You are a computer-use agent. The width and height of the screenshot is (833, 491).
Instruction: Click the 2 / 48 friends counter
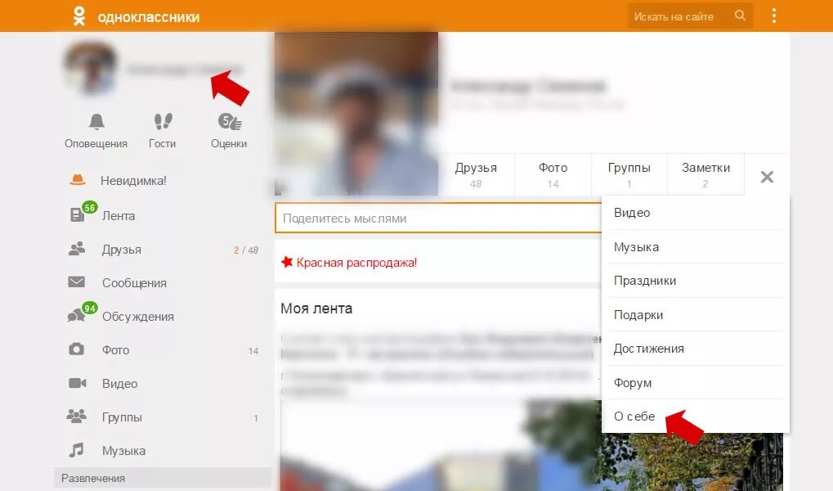point(246,250)
